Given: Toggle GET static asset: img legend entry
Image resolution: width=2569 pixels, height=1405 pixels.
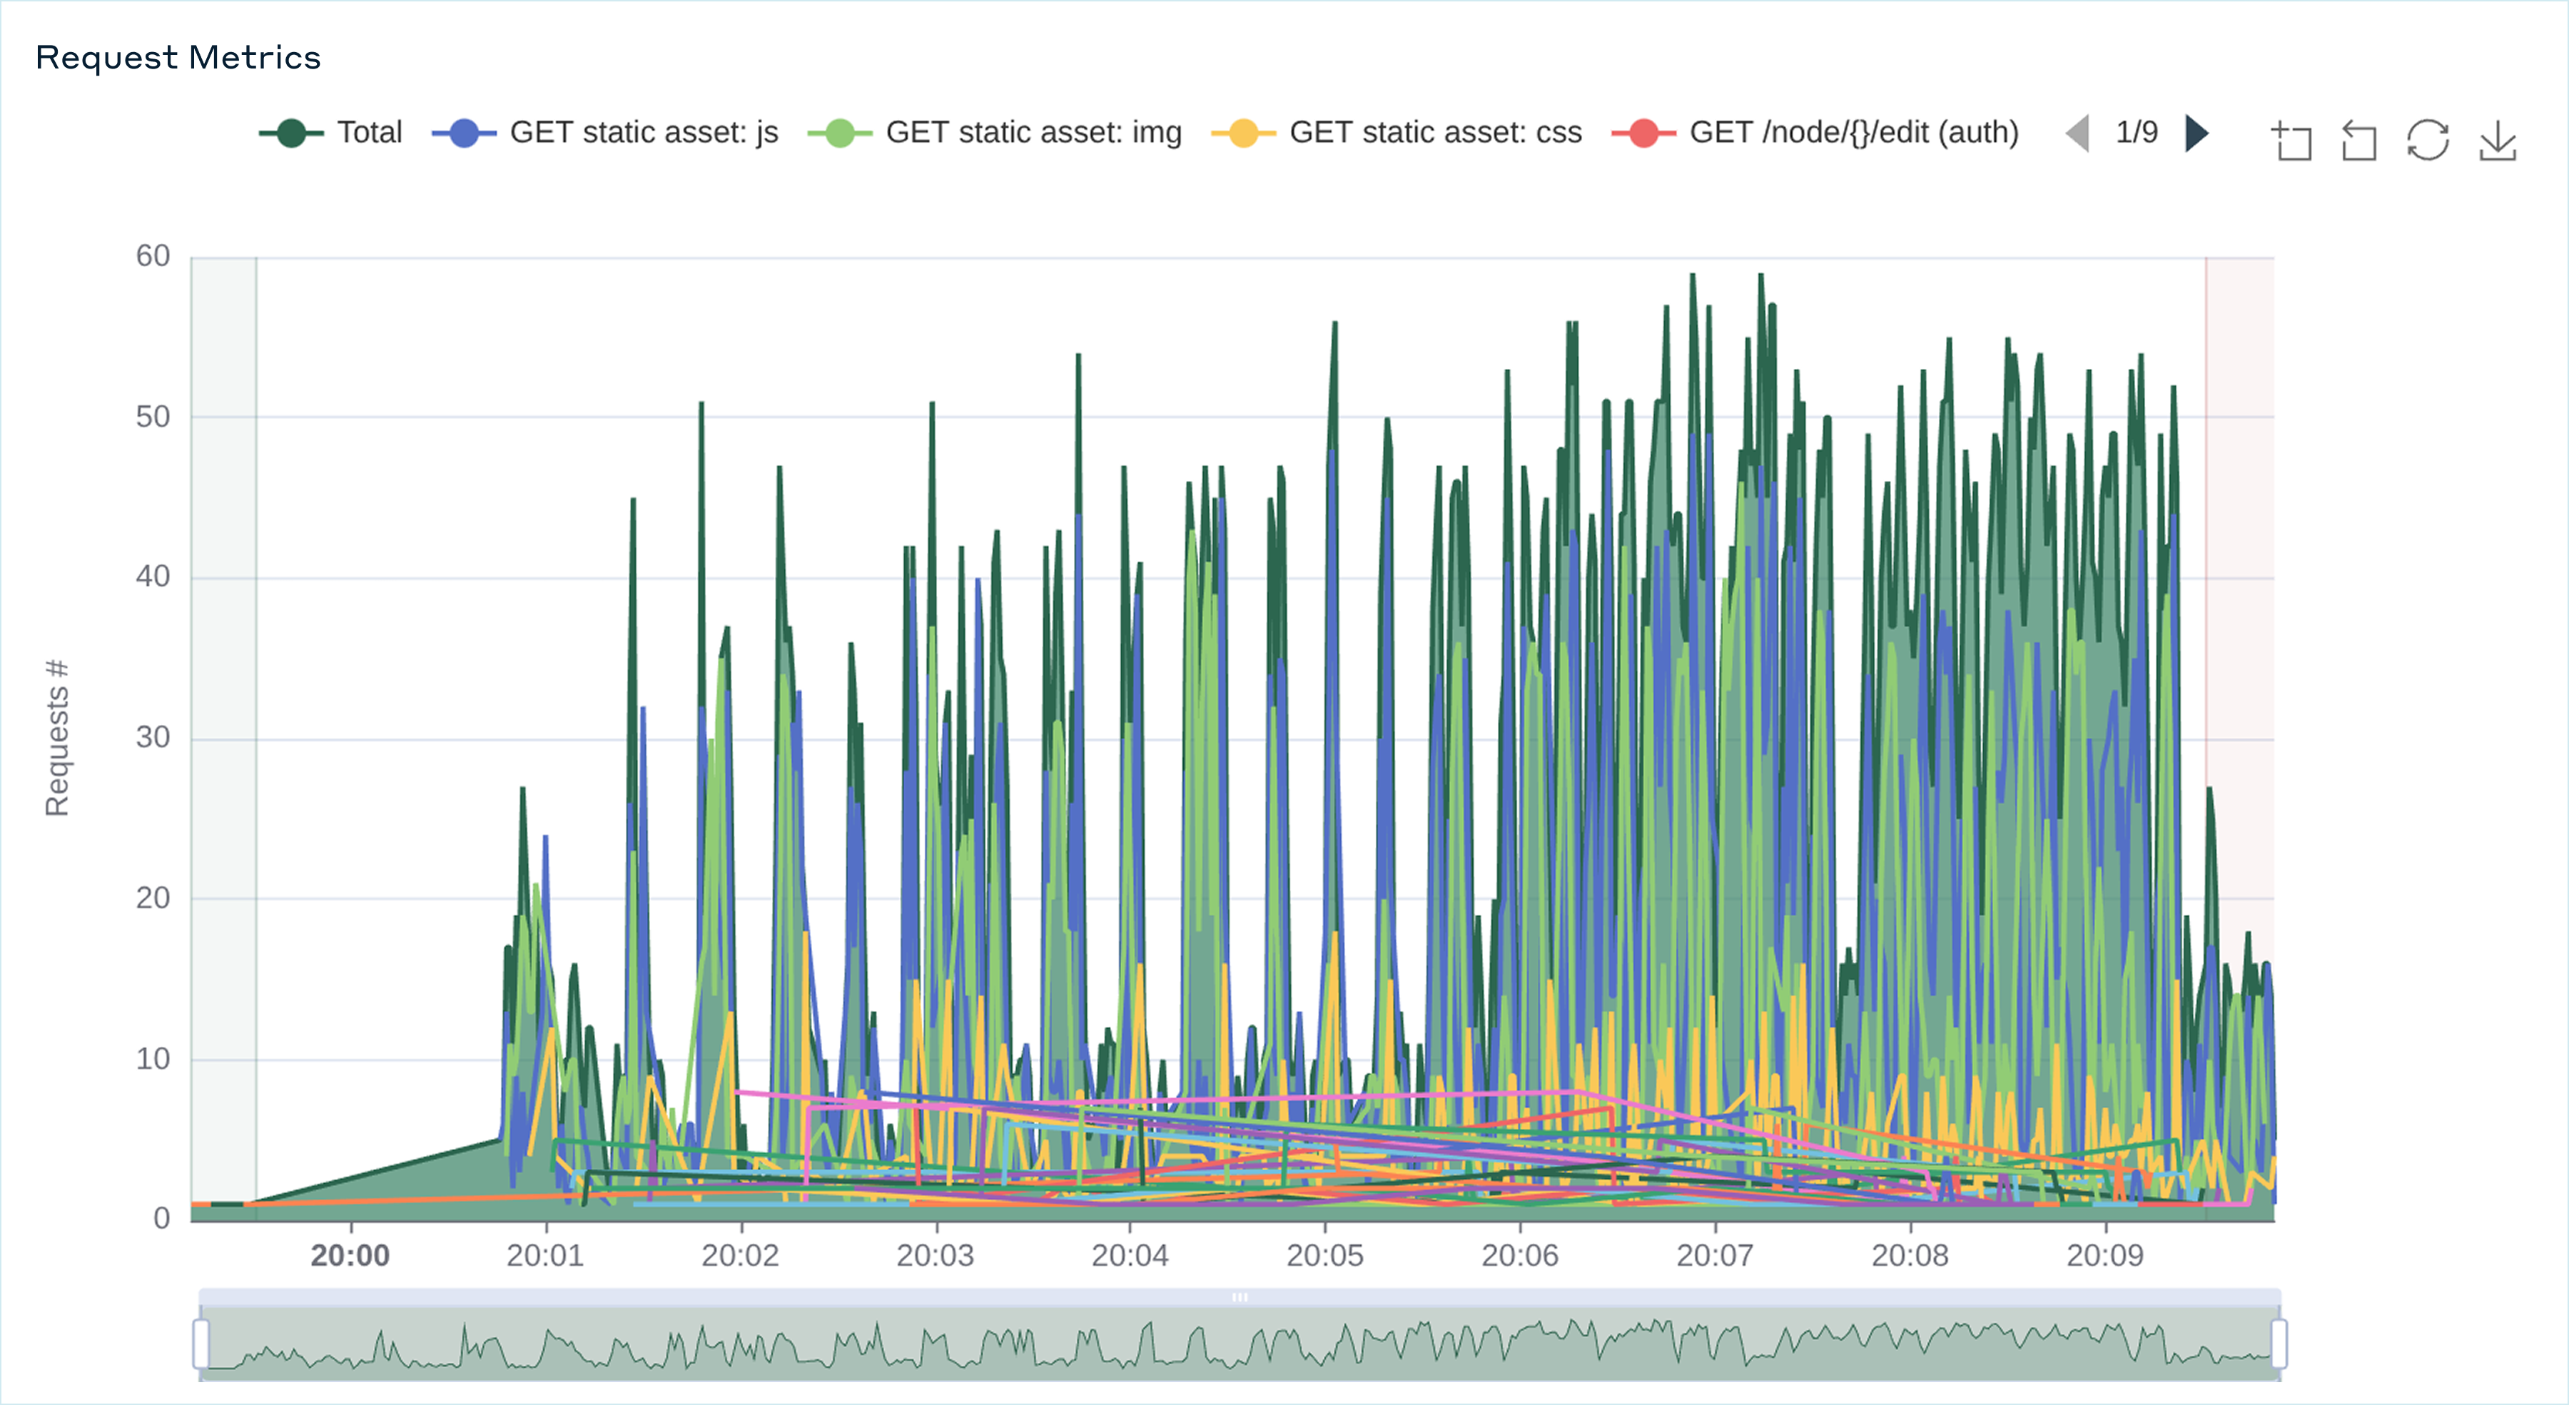Looking at the screenshot, I should pyautogui.click(x=1033, y=133).
